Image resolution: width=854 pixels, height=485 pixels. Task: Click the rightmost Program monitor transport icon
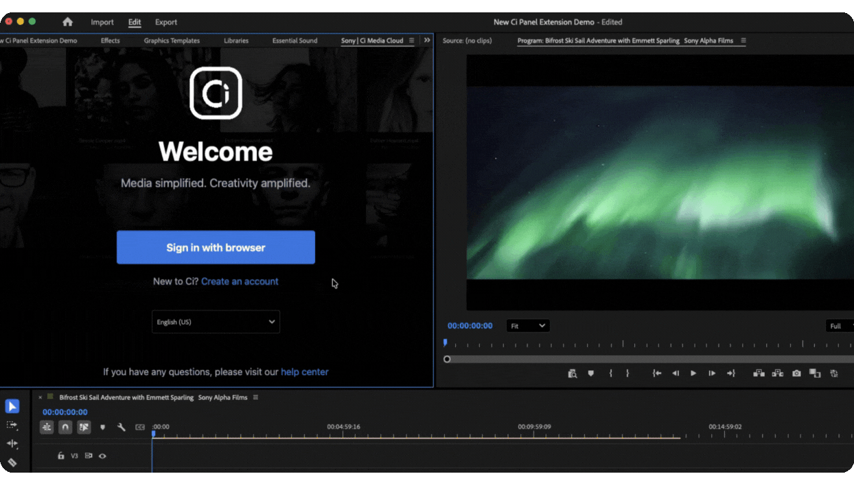(834, 373)
